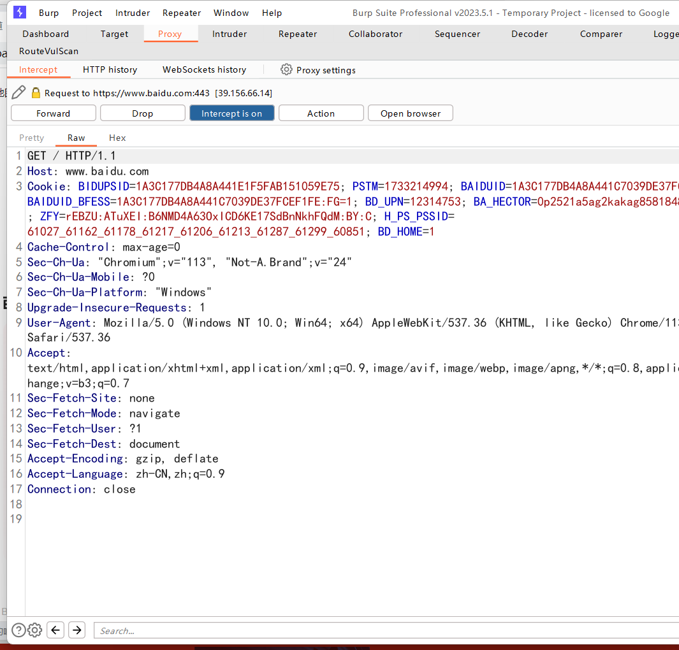679x650 pixels.
Task: Click the Sec-Fetch-Dest: document line
Action: pos(103,444)
